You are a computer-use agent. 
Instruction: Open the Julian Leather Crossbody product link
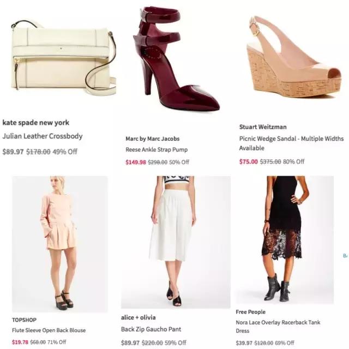(x=43, y=136)
